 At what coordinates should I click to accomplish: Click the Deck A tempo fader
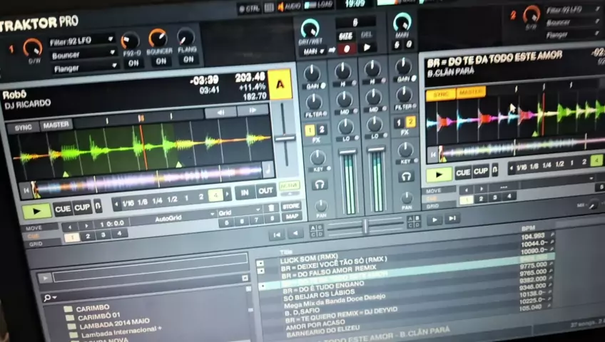point(285,138)
